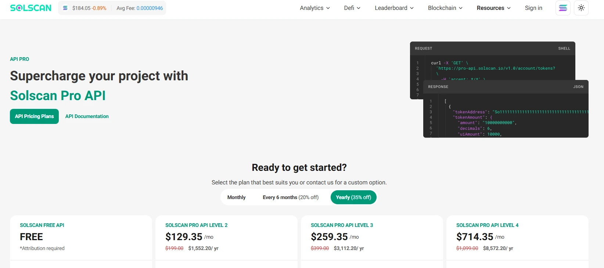Select the Monthly billing option
Screen dimensions: 604x268
pos(236,197)
